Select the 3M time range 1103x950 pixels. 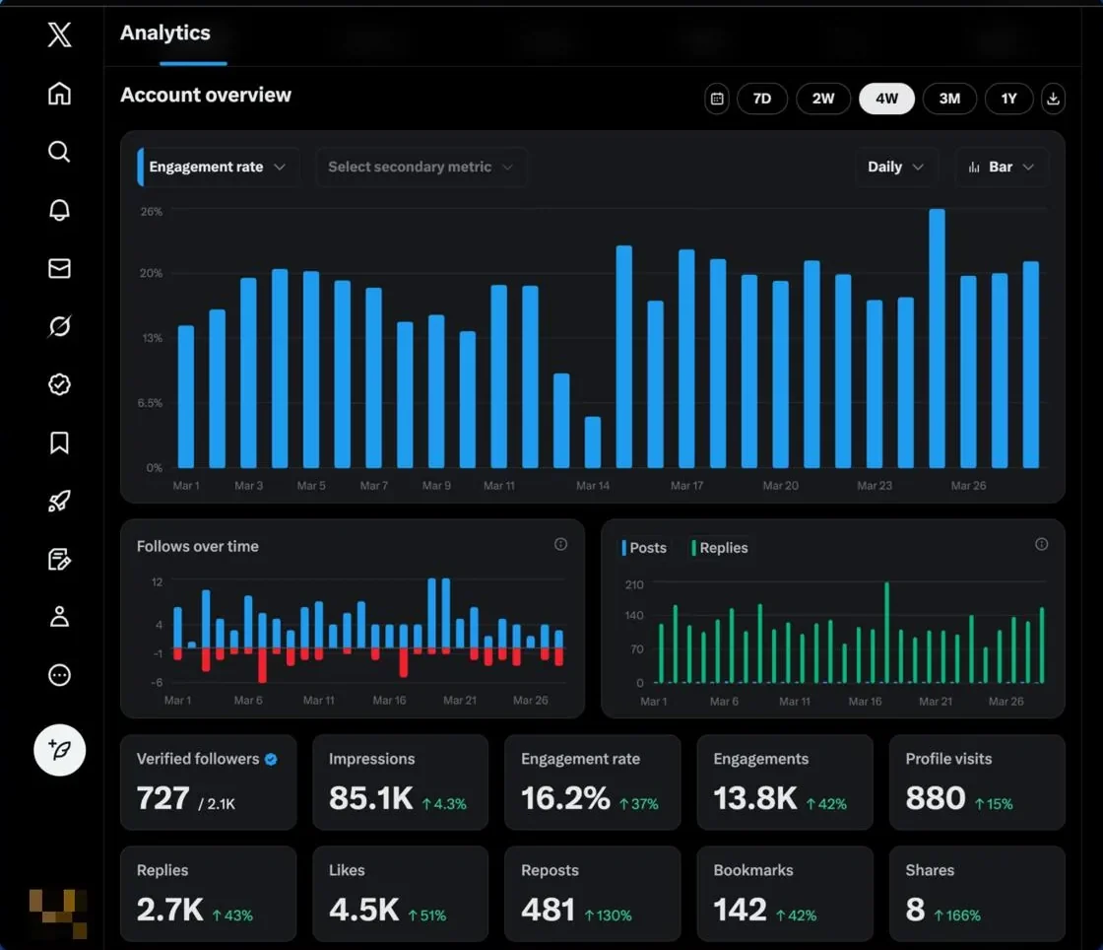[949, 99]
